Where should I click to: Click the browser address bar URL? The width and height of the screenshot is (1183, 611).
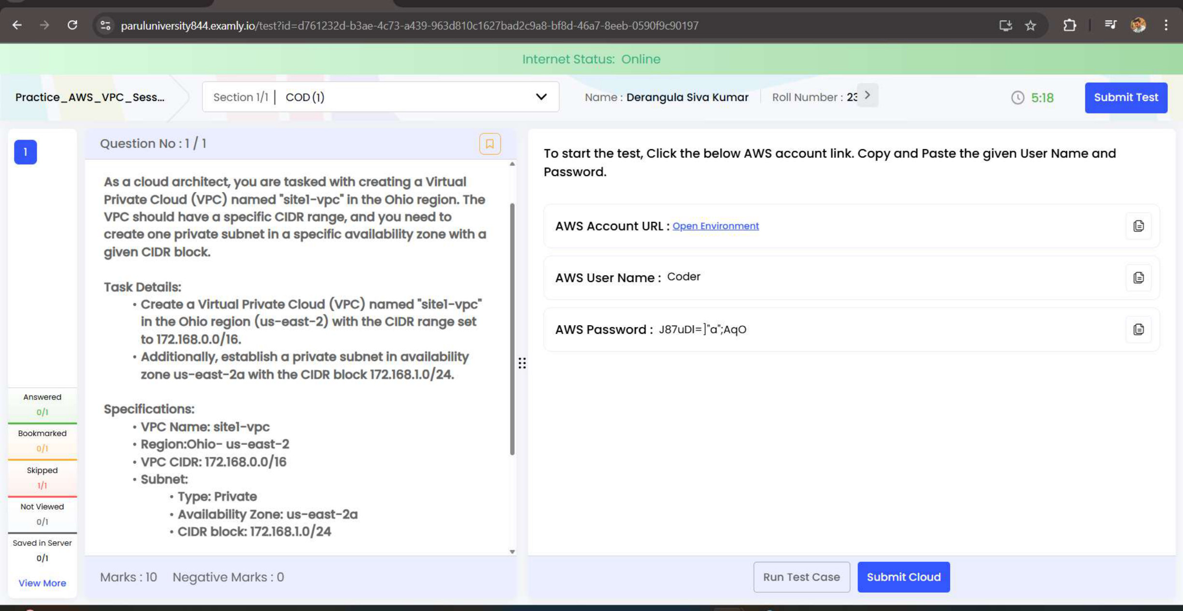point(409,26)
